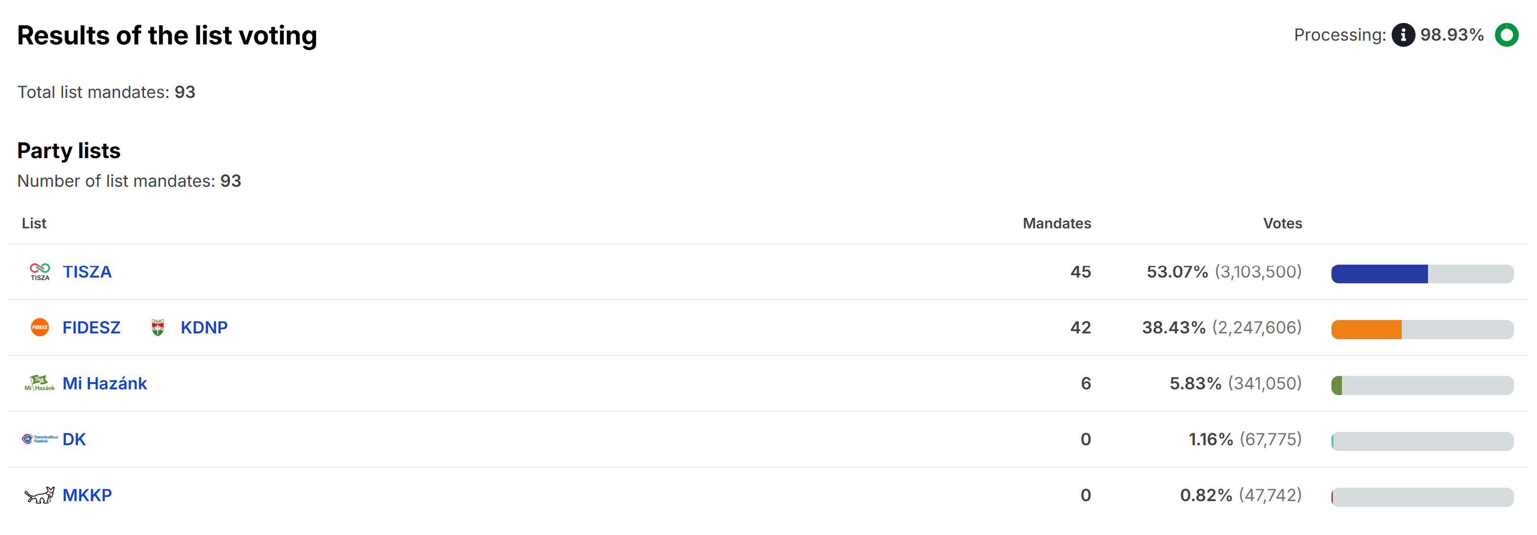This screenshot has width=1537, height=535.
Task: Click the green processing status ring
Action: pyautogui.click(x=1506, y=34)
